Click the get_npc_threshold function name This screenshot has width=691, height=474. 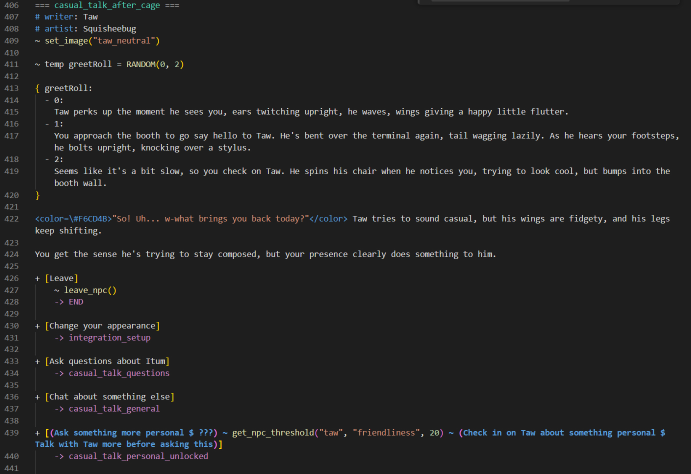tap(273, 433)
